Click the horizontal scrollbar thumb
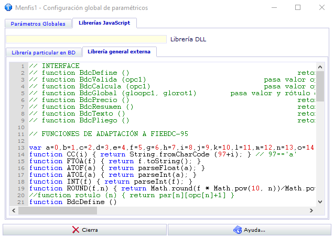This screenshot has width=334, height=238. pos(58,210)
